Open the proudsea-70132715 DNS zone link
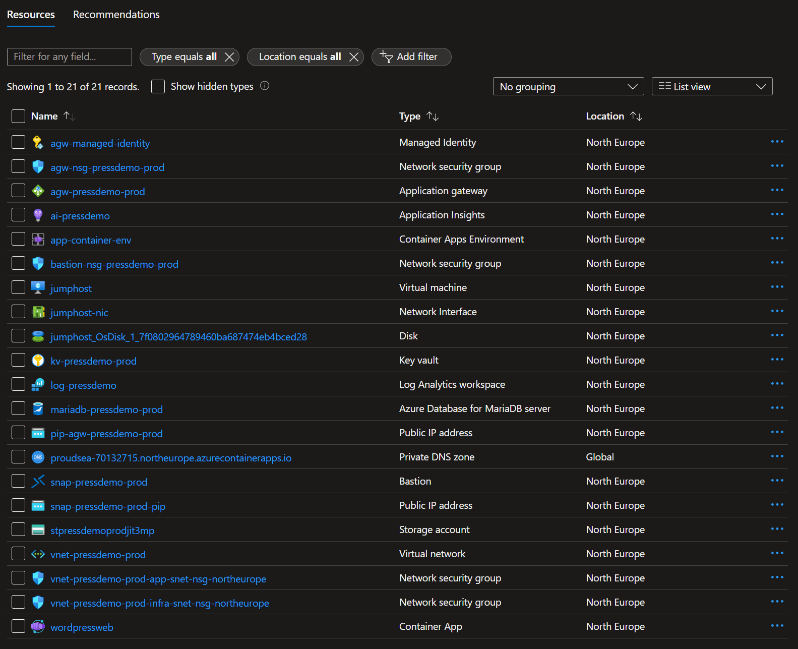The image size is (798, 649). coord(171,458)
